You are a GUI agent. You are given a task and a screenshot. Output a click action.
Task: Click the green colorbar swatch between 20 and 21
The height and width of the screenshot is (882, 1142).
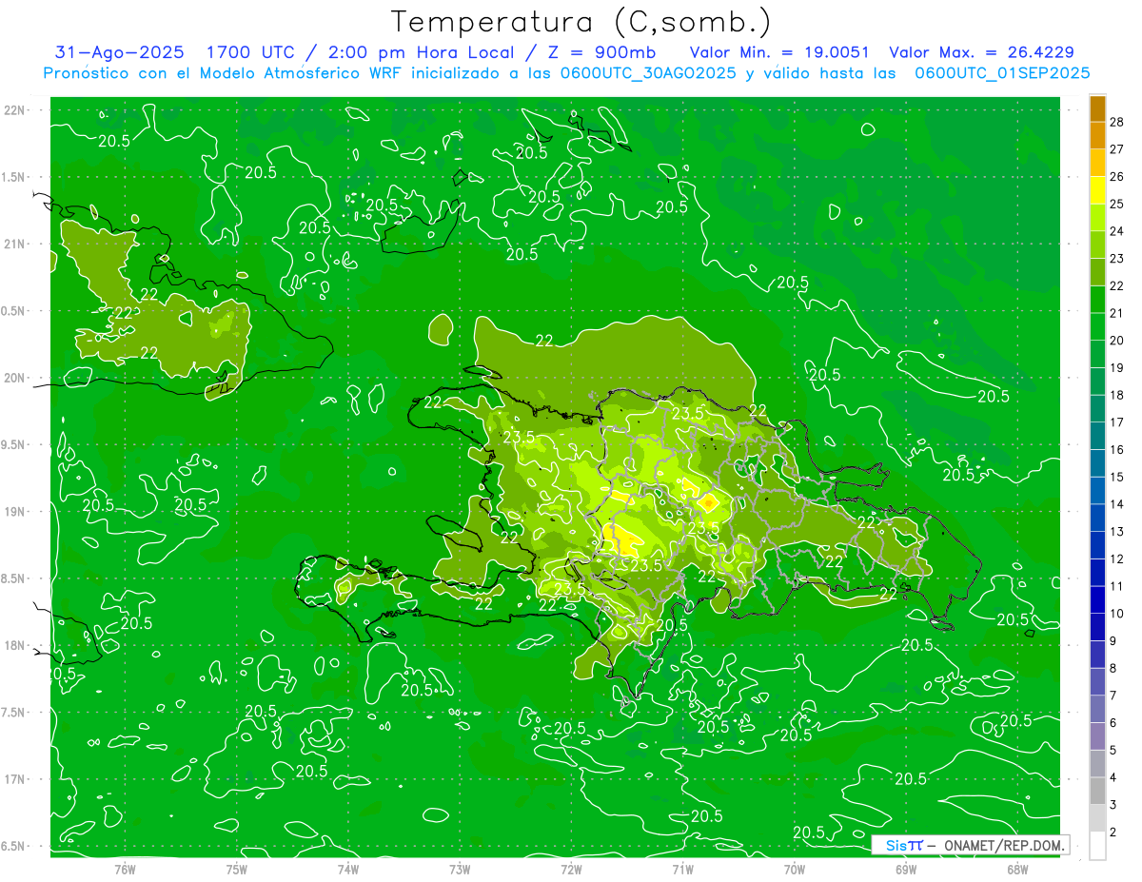pyautogui.click(x=1097, y=326)
